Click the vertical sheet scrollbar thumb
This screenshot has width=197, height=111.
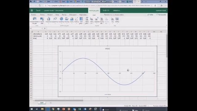point(167,46)
